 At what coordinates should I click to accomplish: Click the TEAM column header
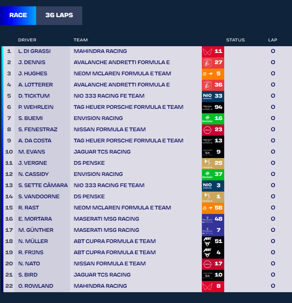(x=80, y=40)
